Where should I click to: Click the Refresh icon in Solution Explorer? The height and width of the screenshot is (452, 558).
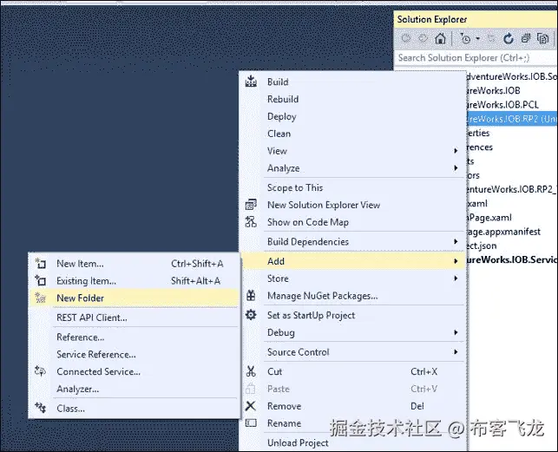coord(509,38)
